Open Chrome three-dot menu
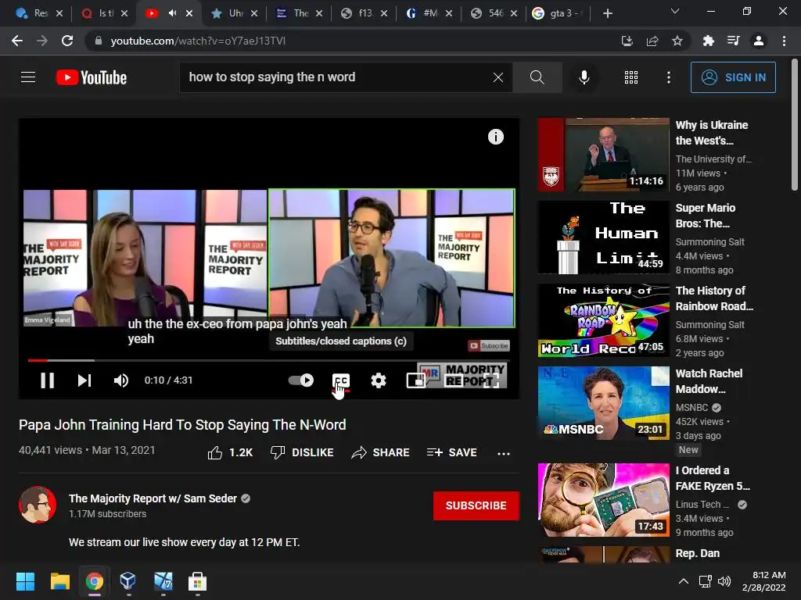 pos(784,41)
